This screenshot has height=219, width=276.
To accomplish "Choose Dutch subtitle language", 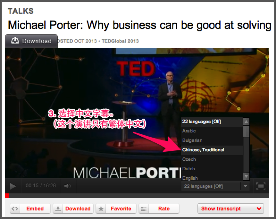I will 212,169.
